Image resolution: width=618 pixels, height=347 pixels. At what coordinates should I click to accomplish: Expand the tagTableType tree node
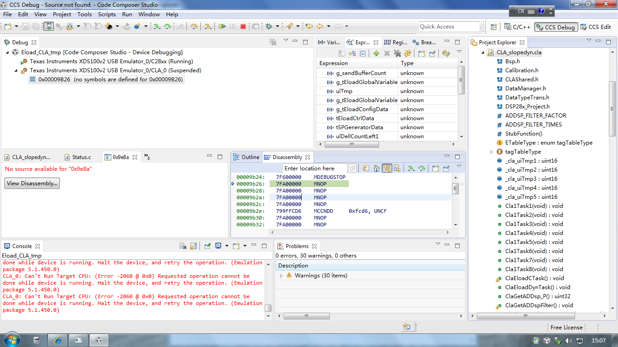tap(492, 152)
